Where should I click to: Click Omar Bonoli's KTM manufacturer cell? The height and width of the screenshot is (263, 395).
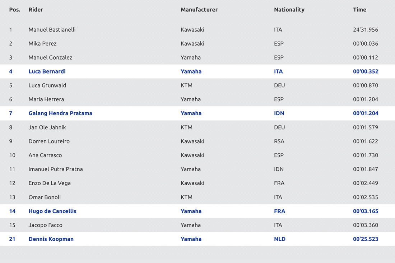(x=186, y=197)
